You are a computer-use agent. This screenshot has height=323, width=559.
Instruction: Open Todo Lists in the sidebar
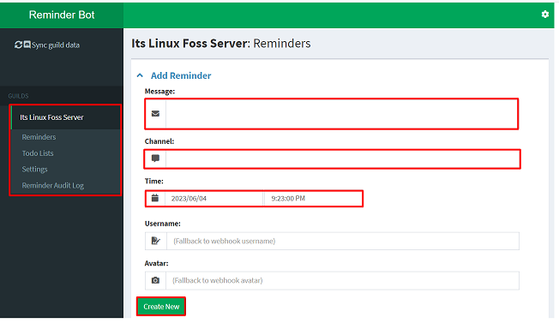pyautogui.click(x=38, y=153)
